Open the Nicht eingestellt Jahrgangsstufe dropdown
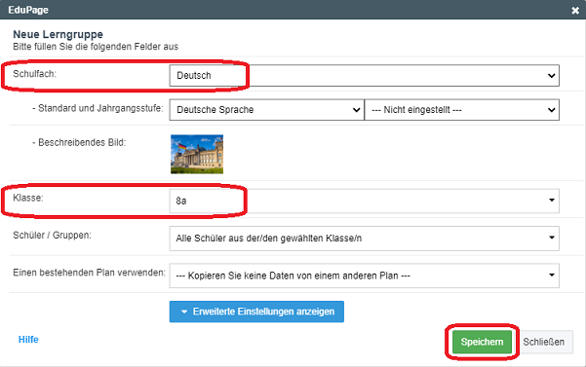 (462, 110)
